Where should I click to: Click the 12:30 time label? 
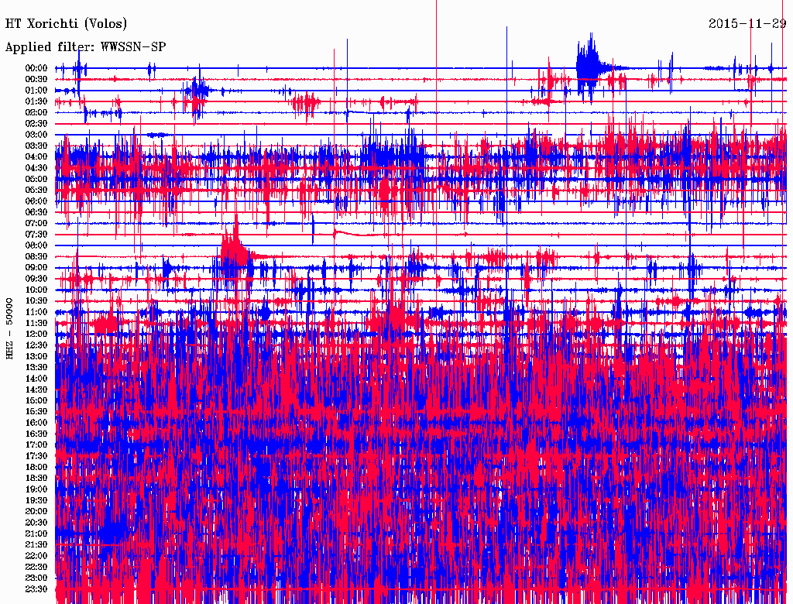coord(36,345)
